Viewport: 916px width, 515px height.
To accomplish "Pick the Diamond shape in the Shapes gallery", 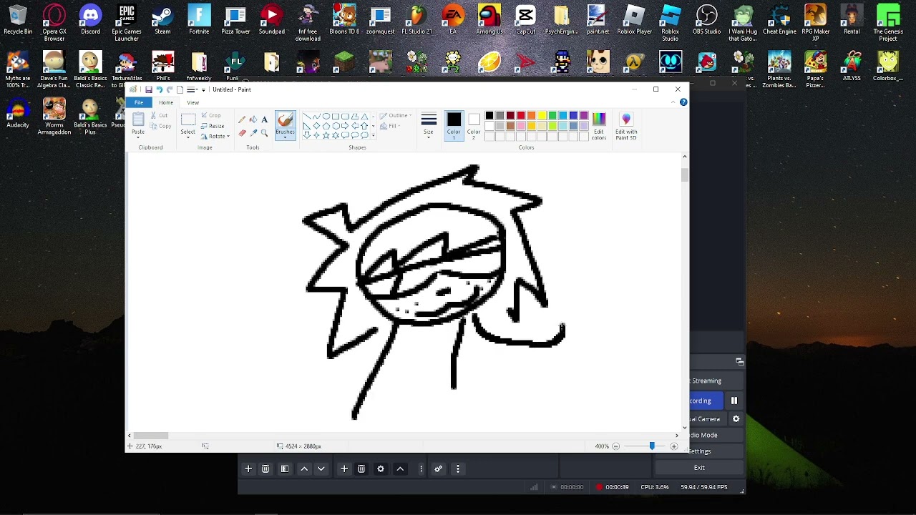I will tap(317, 126).
